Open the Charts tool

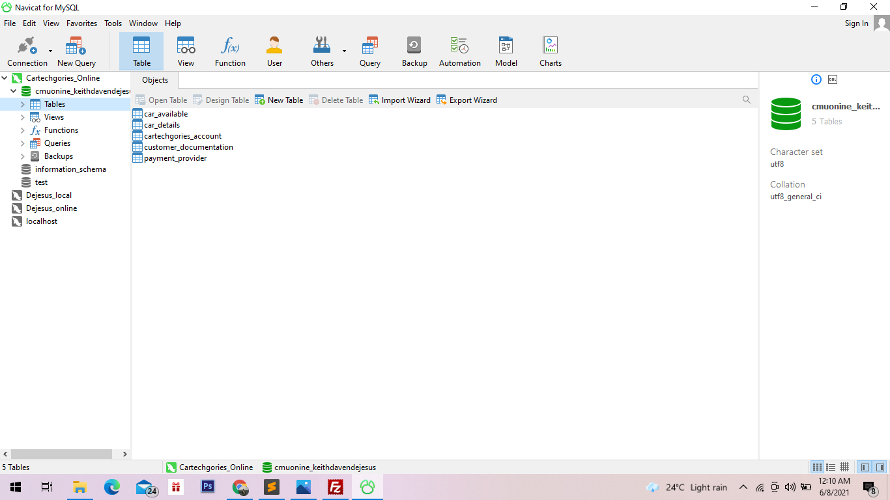(x=550, y=51)
